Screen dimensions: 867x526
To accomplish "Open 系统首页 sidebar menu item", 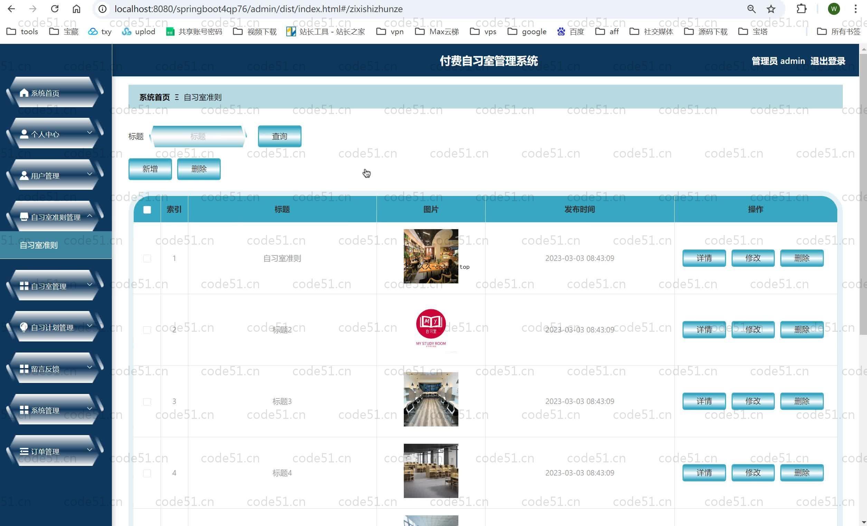I will (x=55, y=92).
